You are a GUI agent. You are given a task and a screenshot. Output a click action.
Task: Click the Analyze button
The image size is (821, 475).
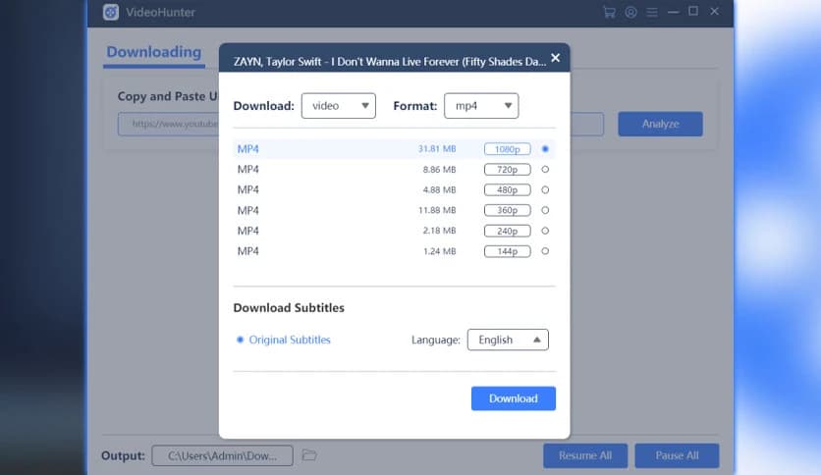(660, 124)
